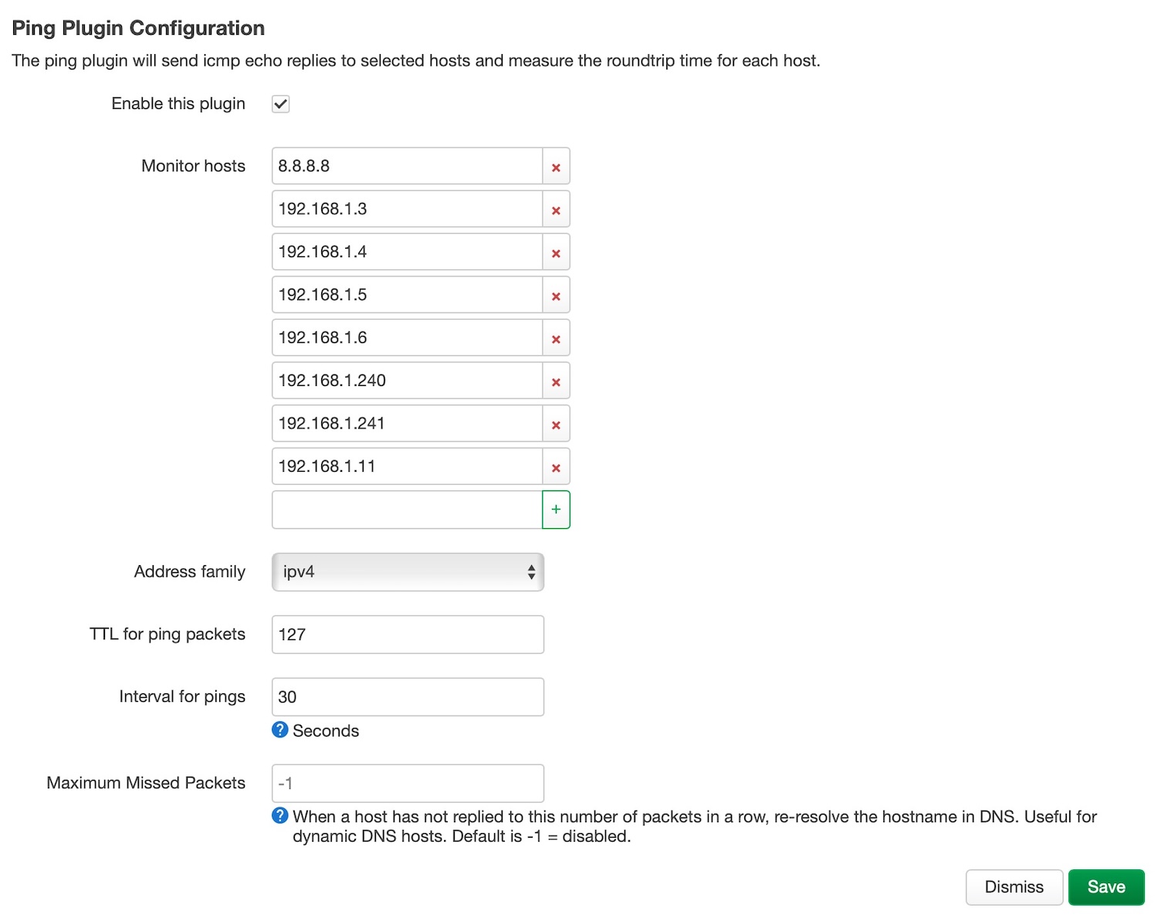
Task: Click the Seconds hint text
Action: pos(326,731)
